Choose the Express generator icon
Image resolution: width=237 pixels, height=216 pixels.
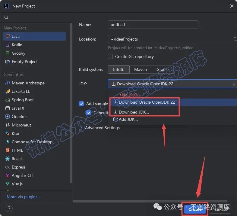point(8,167)
